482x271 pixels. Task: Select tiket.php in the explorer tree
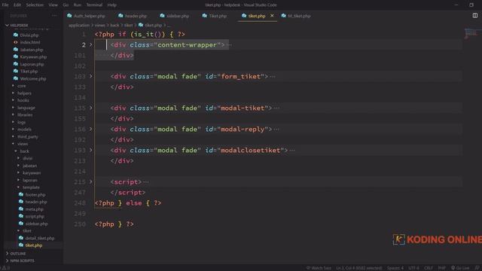34,245
